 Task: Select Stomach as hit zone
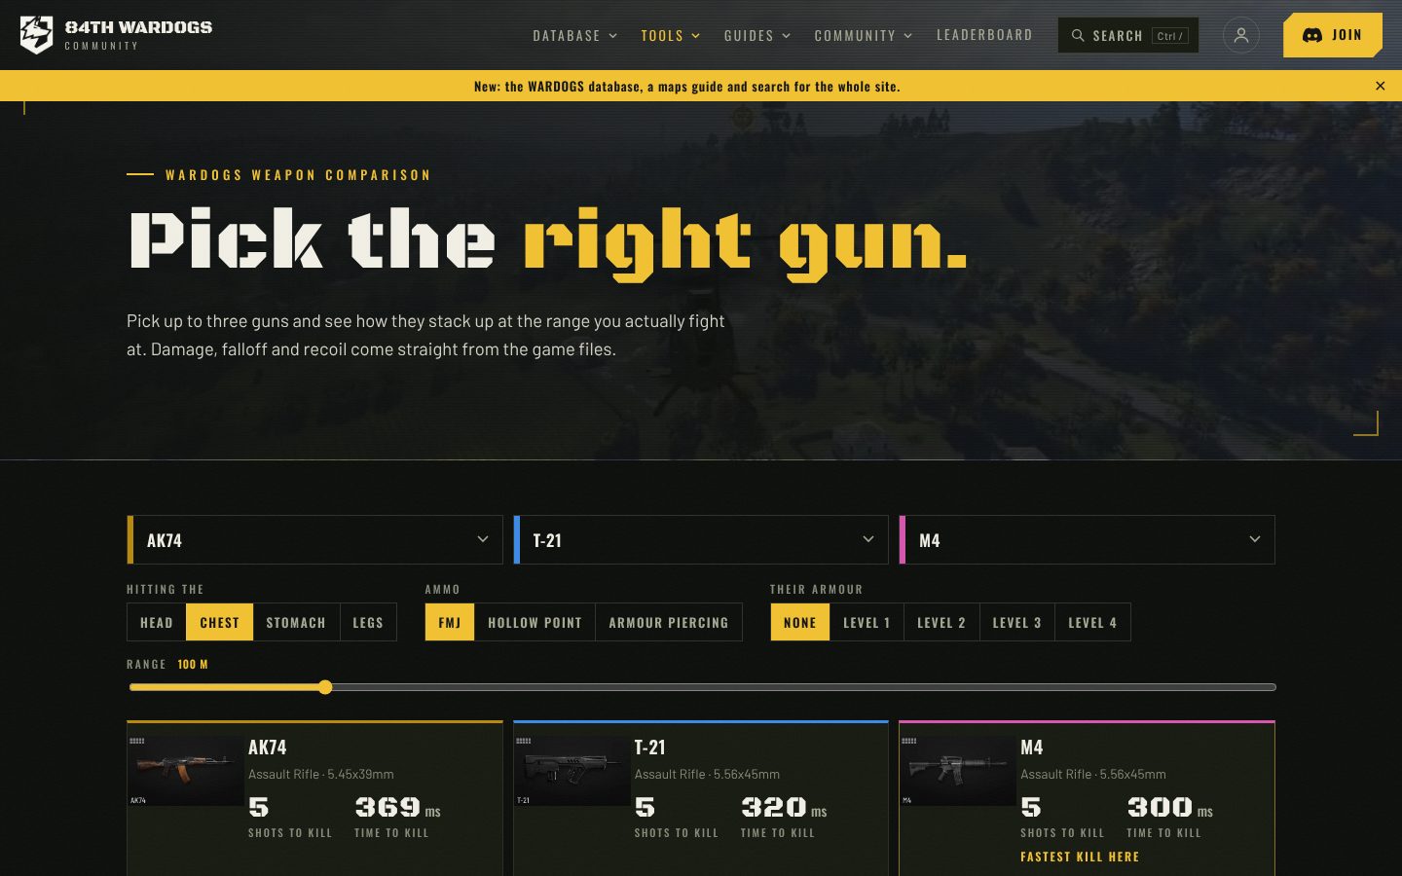point(296,622)
